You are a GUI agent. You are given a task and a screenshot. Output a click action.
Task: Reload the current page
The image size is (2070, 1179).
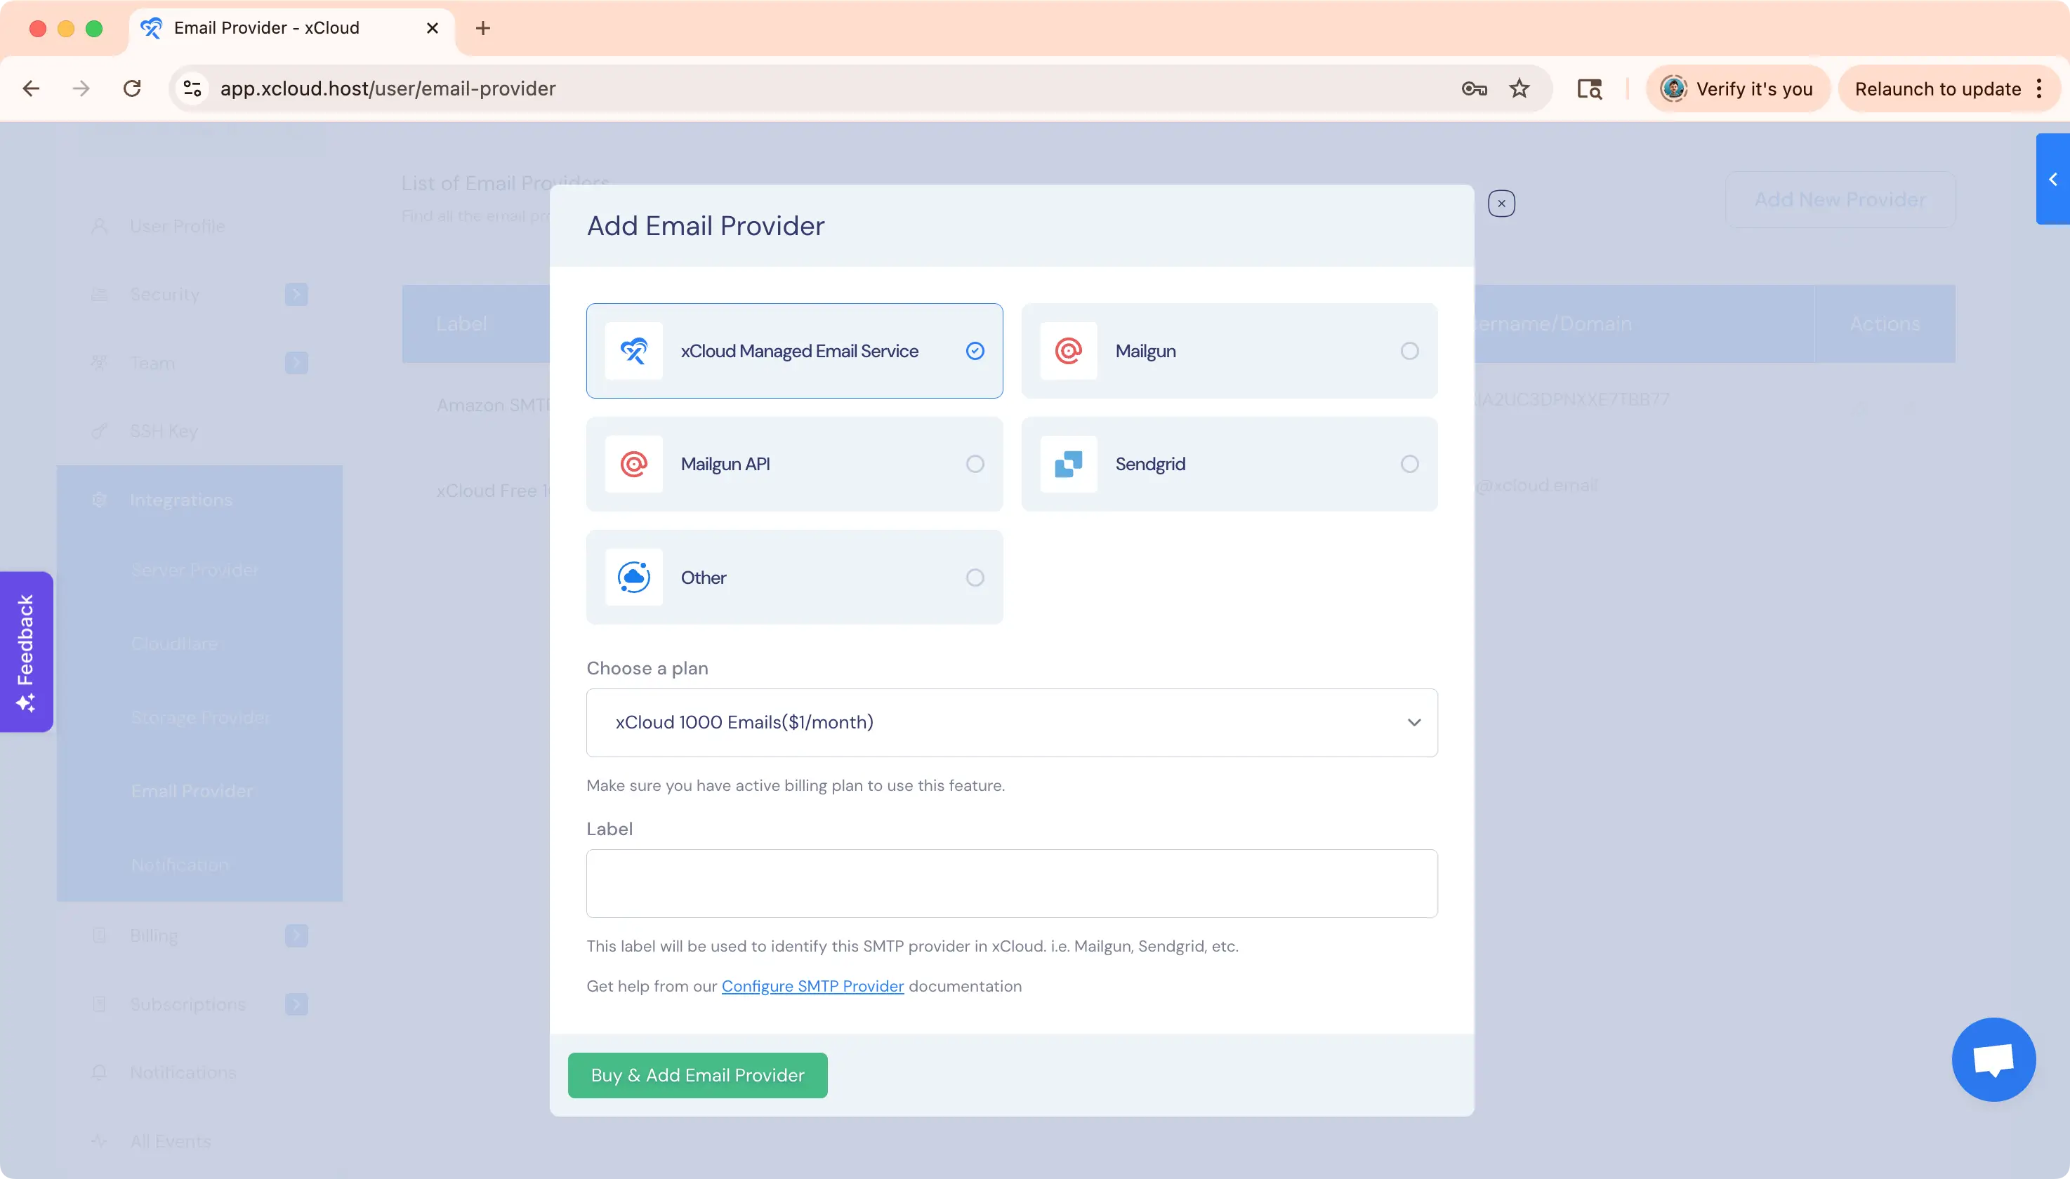[x=132, y=88]
